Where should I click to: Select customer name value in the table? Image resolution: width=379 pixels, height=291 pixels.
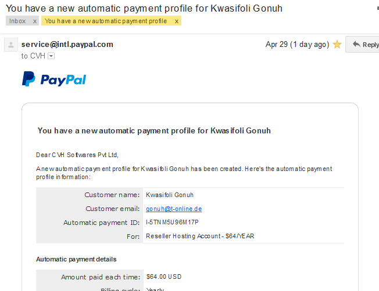(x=170, y=195)
